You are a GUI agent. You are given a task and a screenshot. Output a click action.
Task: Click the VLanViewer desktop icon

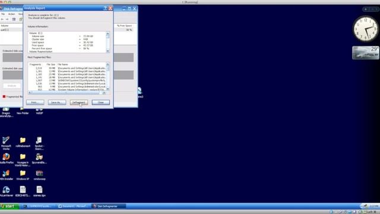tap(6, 191)
